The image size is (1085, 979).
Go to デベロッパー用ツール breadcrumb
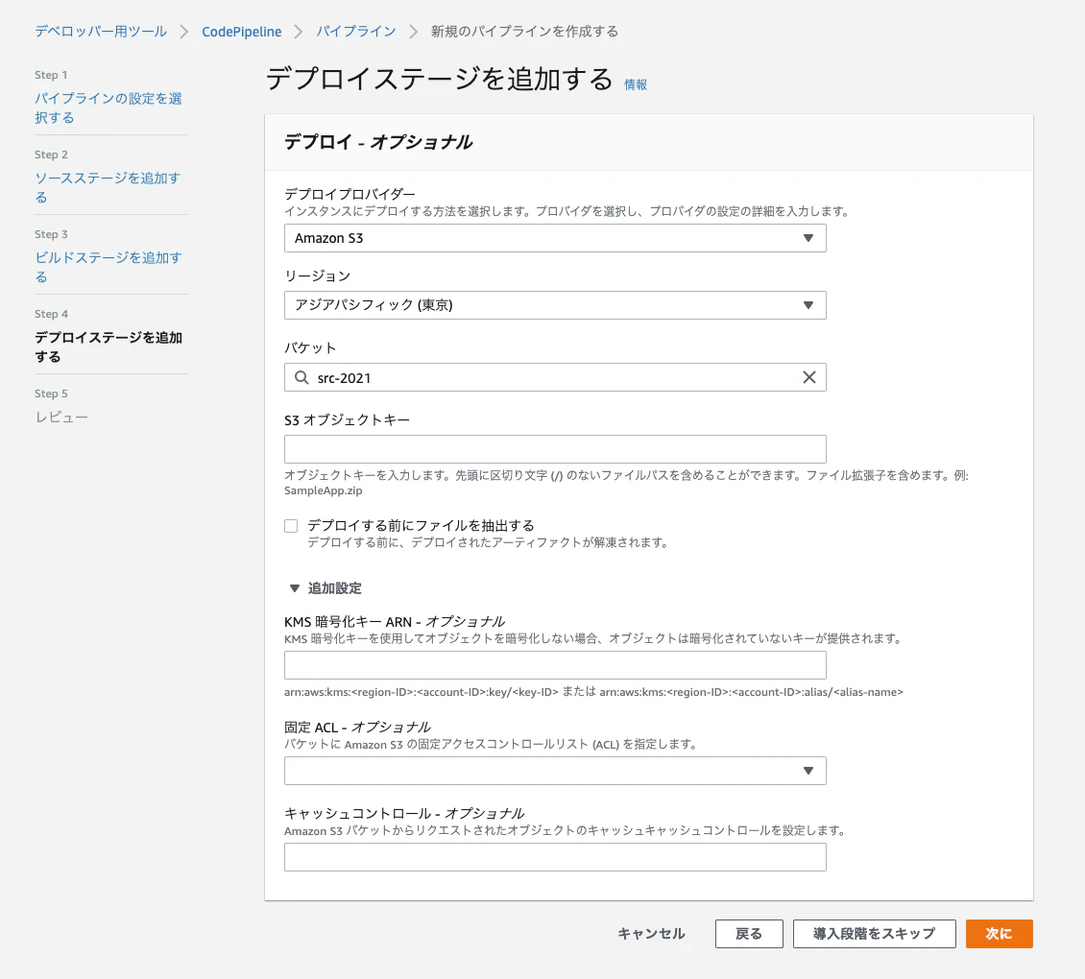(101, 31)
